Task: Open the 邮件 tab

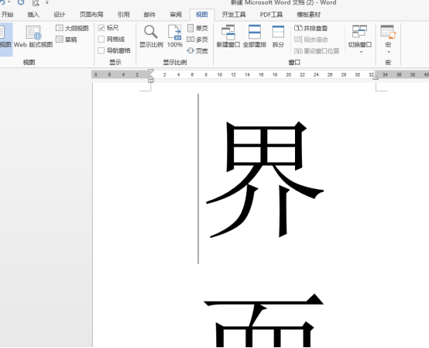Action: [x=149, y=15]
